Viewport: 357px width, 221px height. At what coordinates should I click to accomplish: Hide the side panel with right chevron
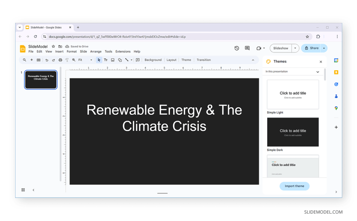click(336, 192)
